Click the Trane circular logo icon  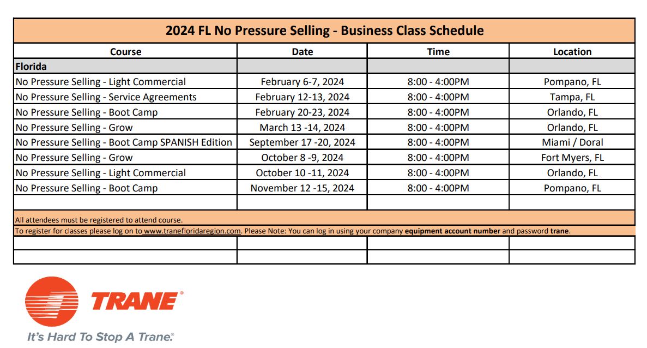click(x=51, y=302)
